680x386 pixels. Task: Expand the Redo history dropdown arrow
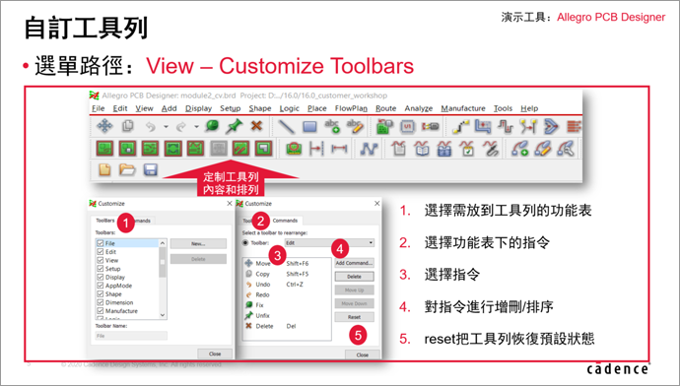click(x=196, y=126)
